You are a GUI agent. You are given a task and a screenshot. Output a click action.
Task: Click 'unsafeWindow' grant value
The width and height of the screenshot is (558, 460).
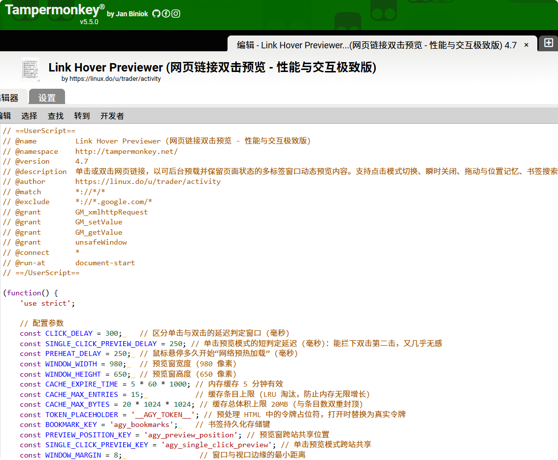click(100, 242)
